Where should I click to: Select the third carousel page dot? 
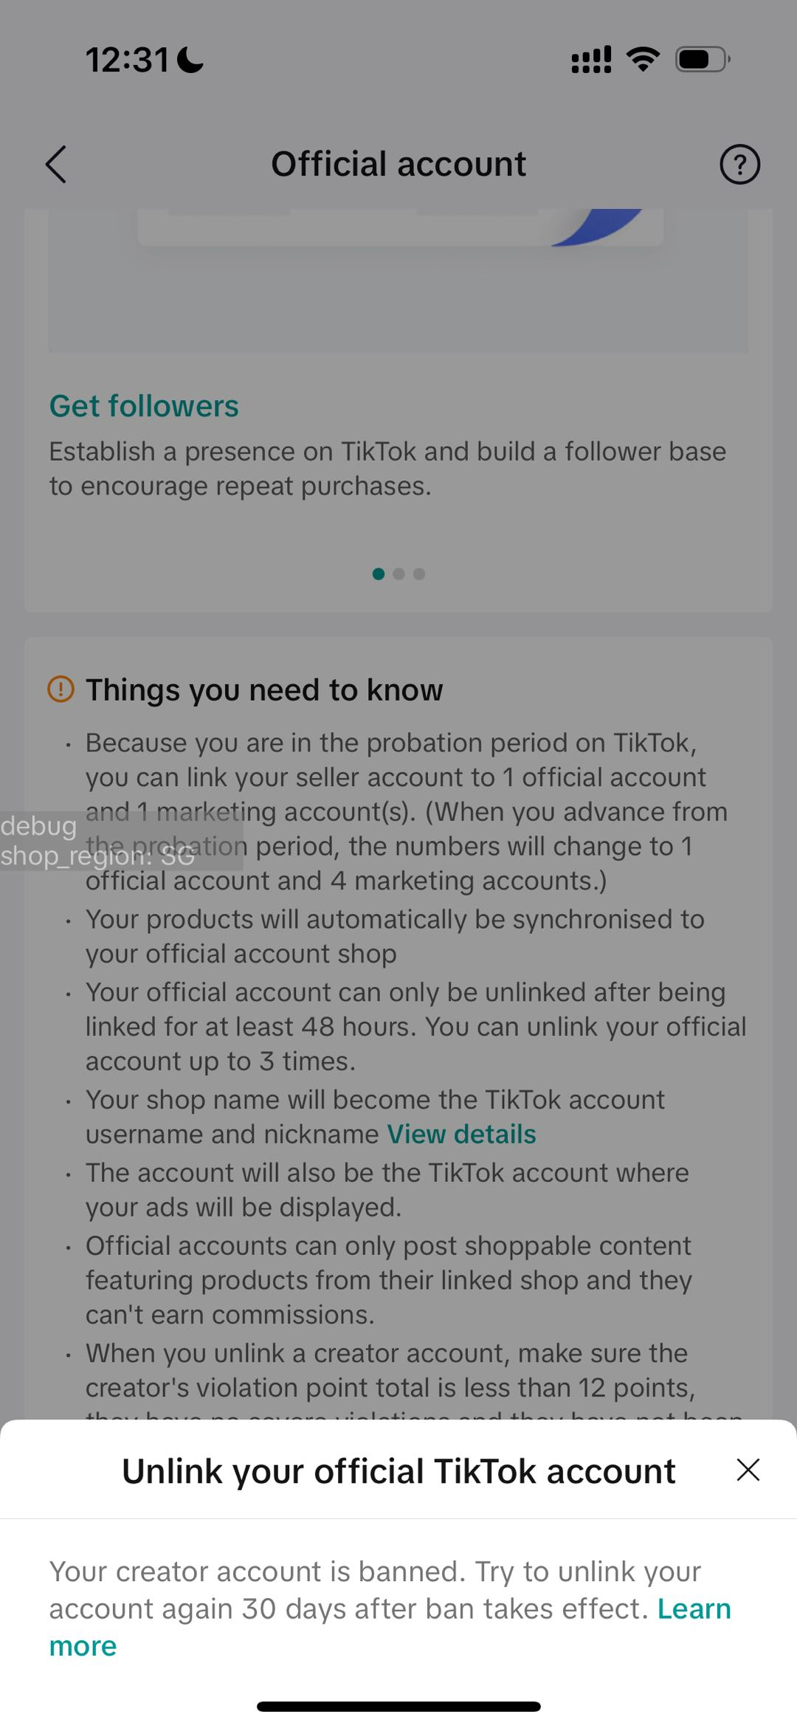click(x=419, y=574)
